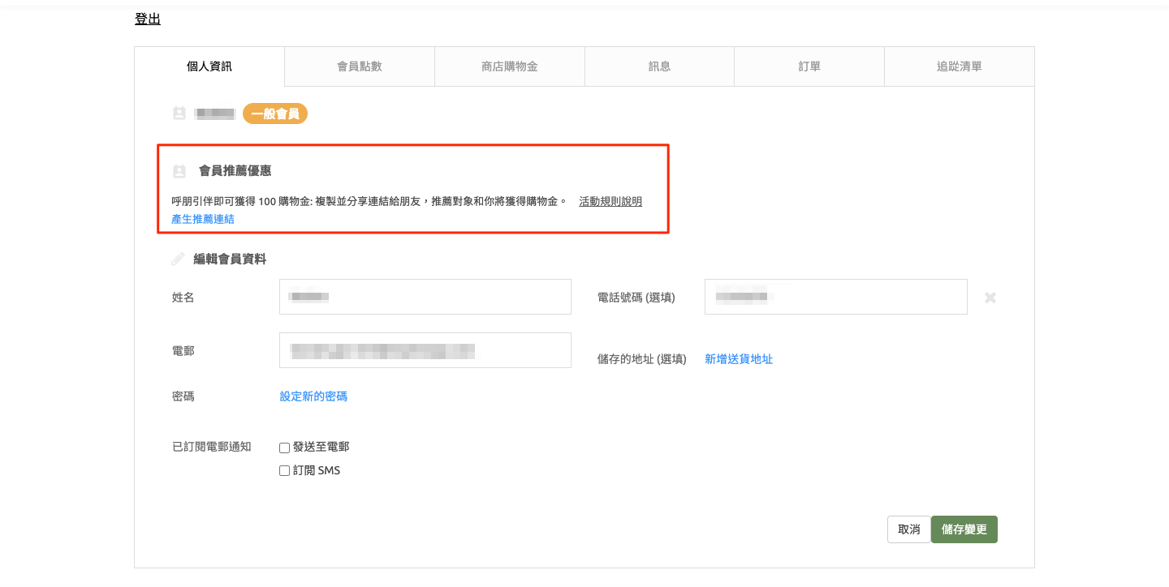This screenshot has height=587, width=1169.
Task: Click the 會員推薦優惠 section icon
Action: click(179, 171)
